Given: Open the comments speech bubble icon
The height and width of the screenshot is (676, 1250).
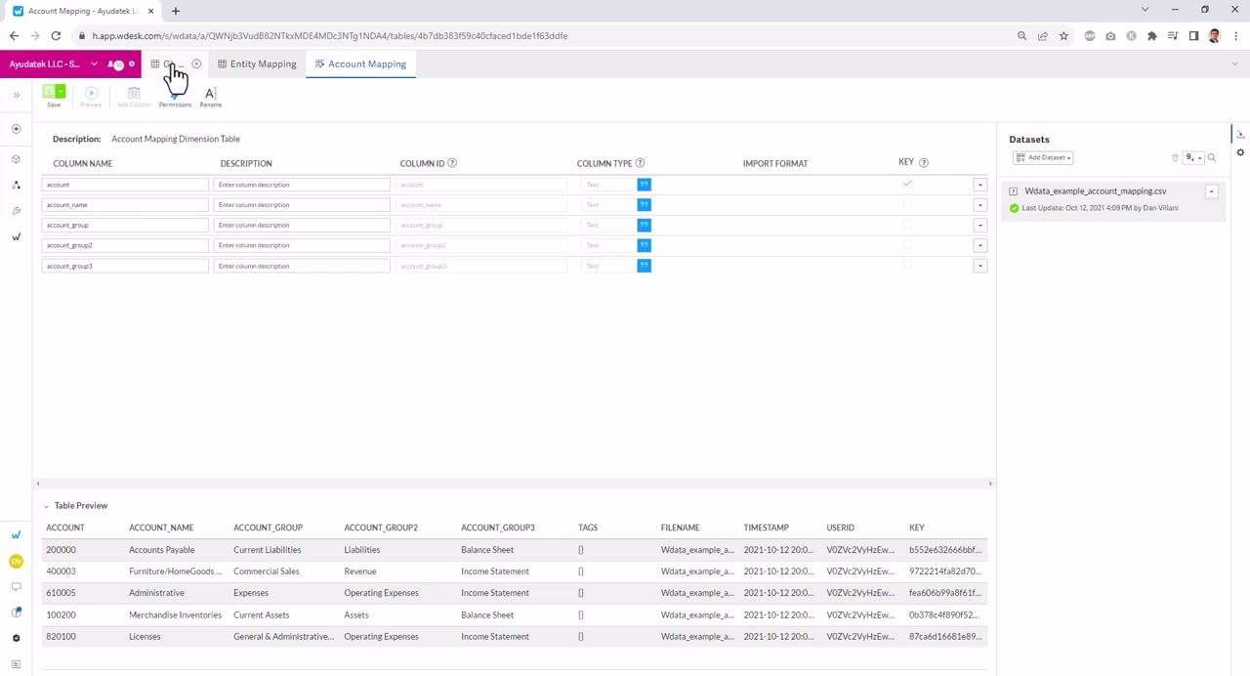Looking at the screenshot, I should pos(16,586).
